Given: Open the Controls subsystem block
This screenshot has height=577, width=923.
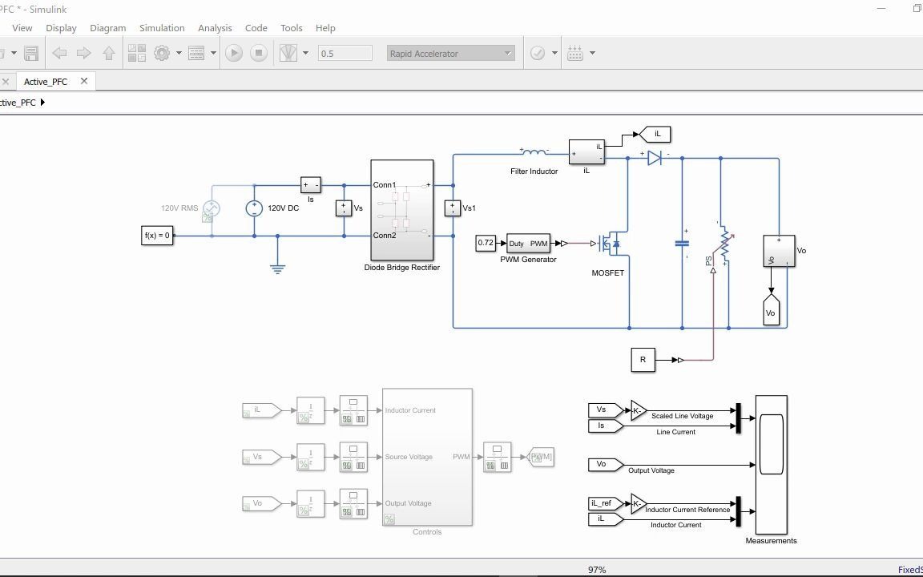Looking at the screenshot, I should [427, 457].
